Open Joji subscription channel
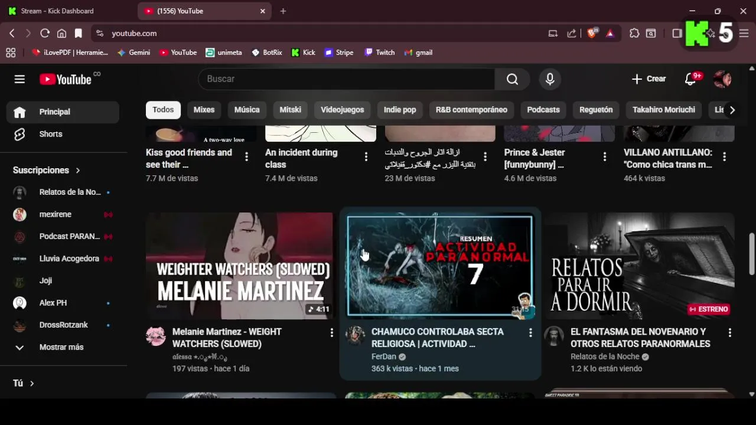The image size is (756, 425). click(x=63, y=281)
